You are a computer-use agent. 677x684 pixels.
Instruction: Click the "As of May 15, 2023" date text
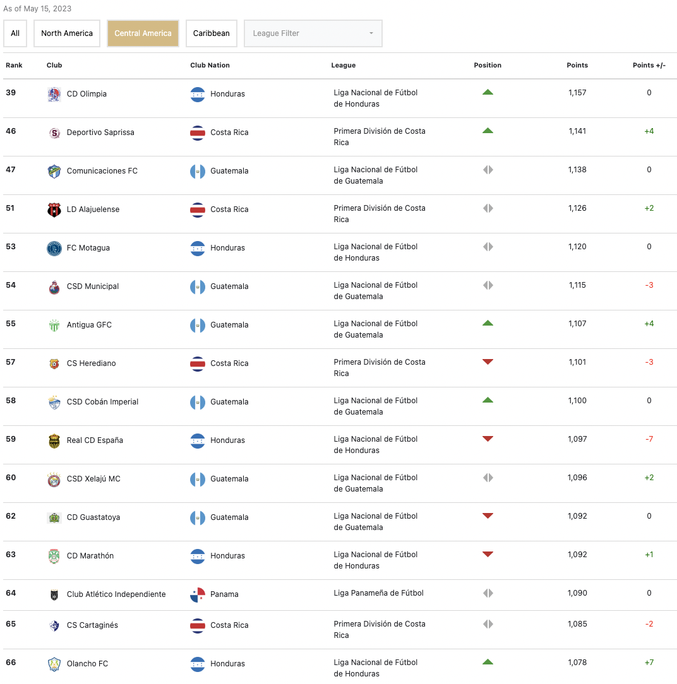pos(37,9)
